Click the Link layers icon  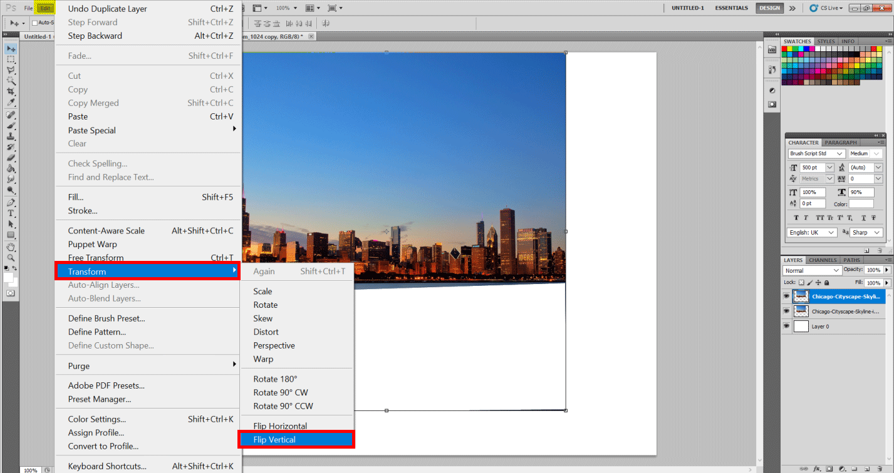804,468
